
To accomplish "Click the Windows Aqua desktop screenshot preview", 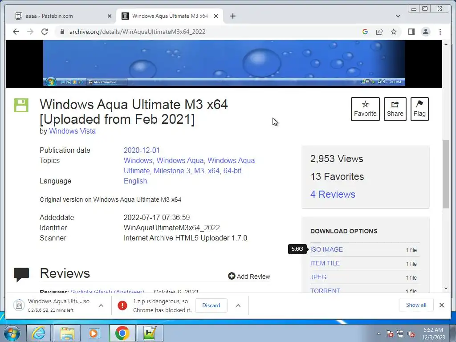I will (224, 63).
